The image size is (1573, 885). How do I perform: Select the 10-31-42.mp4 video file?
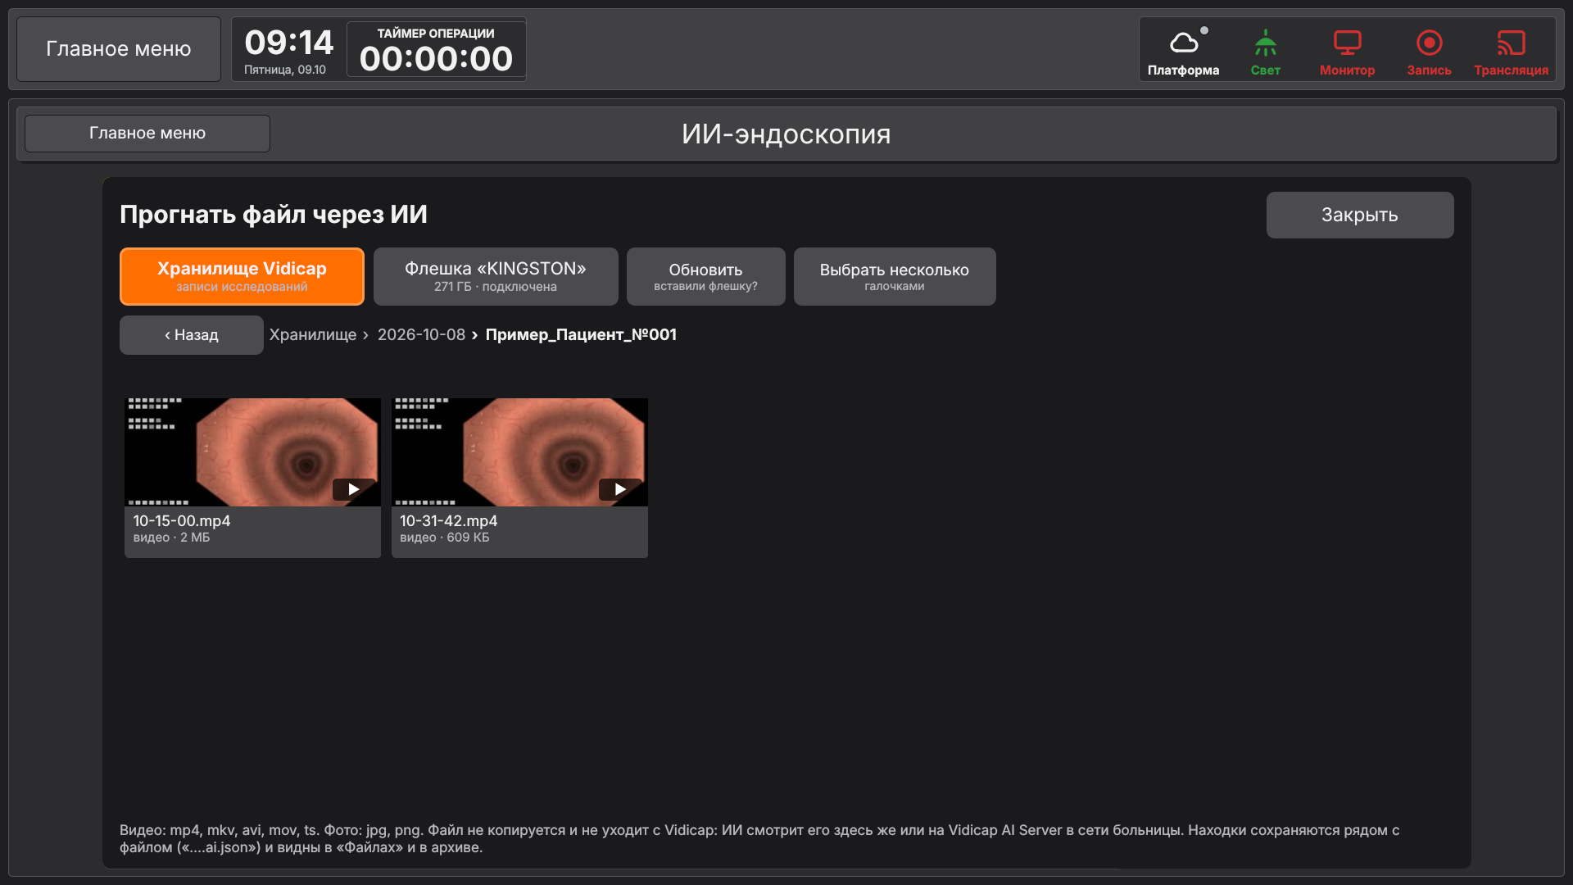pos(519,478)
